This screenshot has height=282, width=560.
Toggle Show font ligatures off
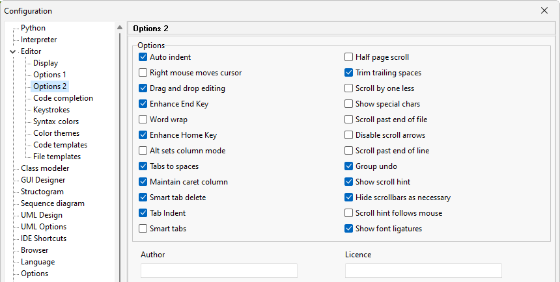348,229
